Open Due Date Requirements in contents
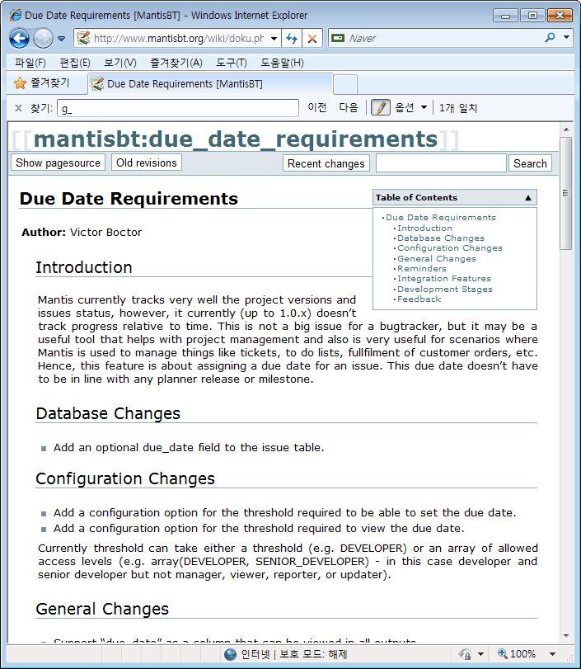The height and width of the screenshot is (669, 581). click(x=441, y=217)
